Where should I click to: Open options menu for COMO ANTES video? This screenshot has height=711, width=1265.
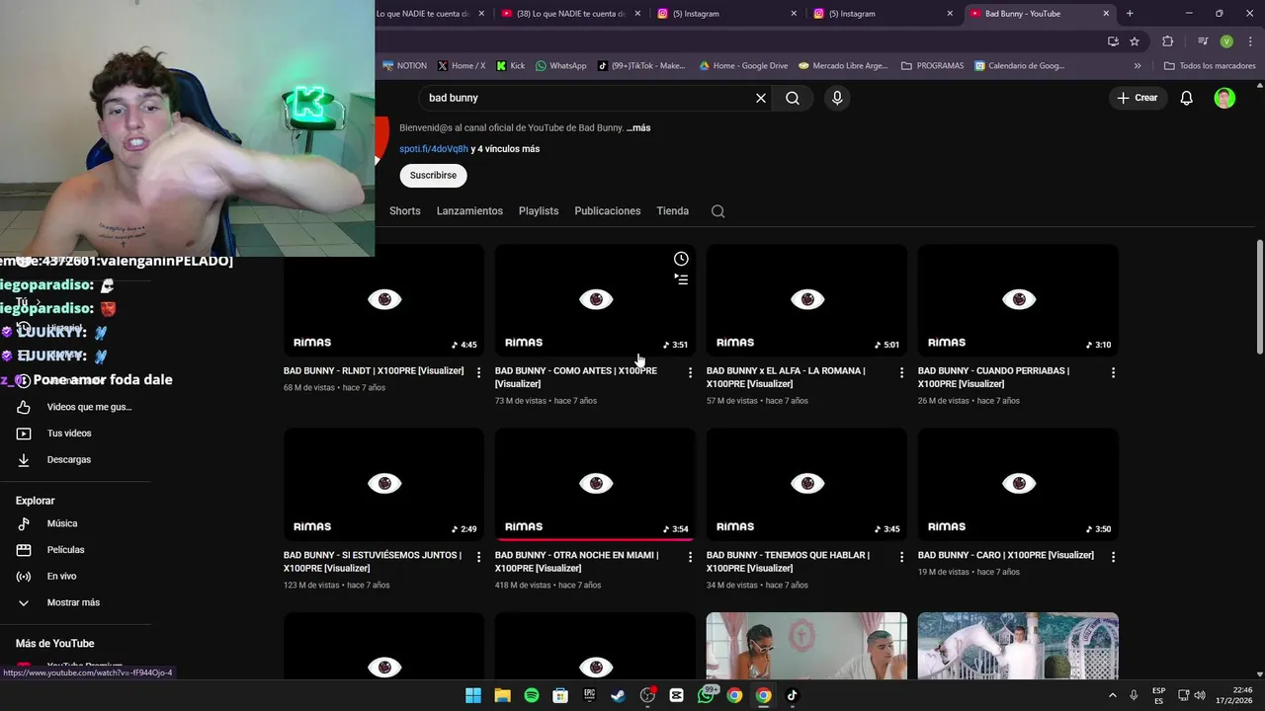click(690, 372)
